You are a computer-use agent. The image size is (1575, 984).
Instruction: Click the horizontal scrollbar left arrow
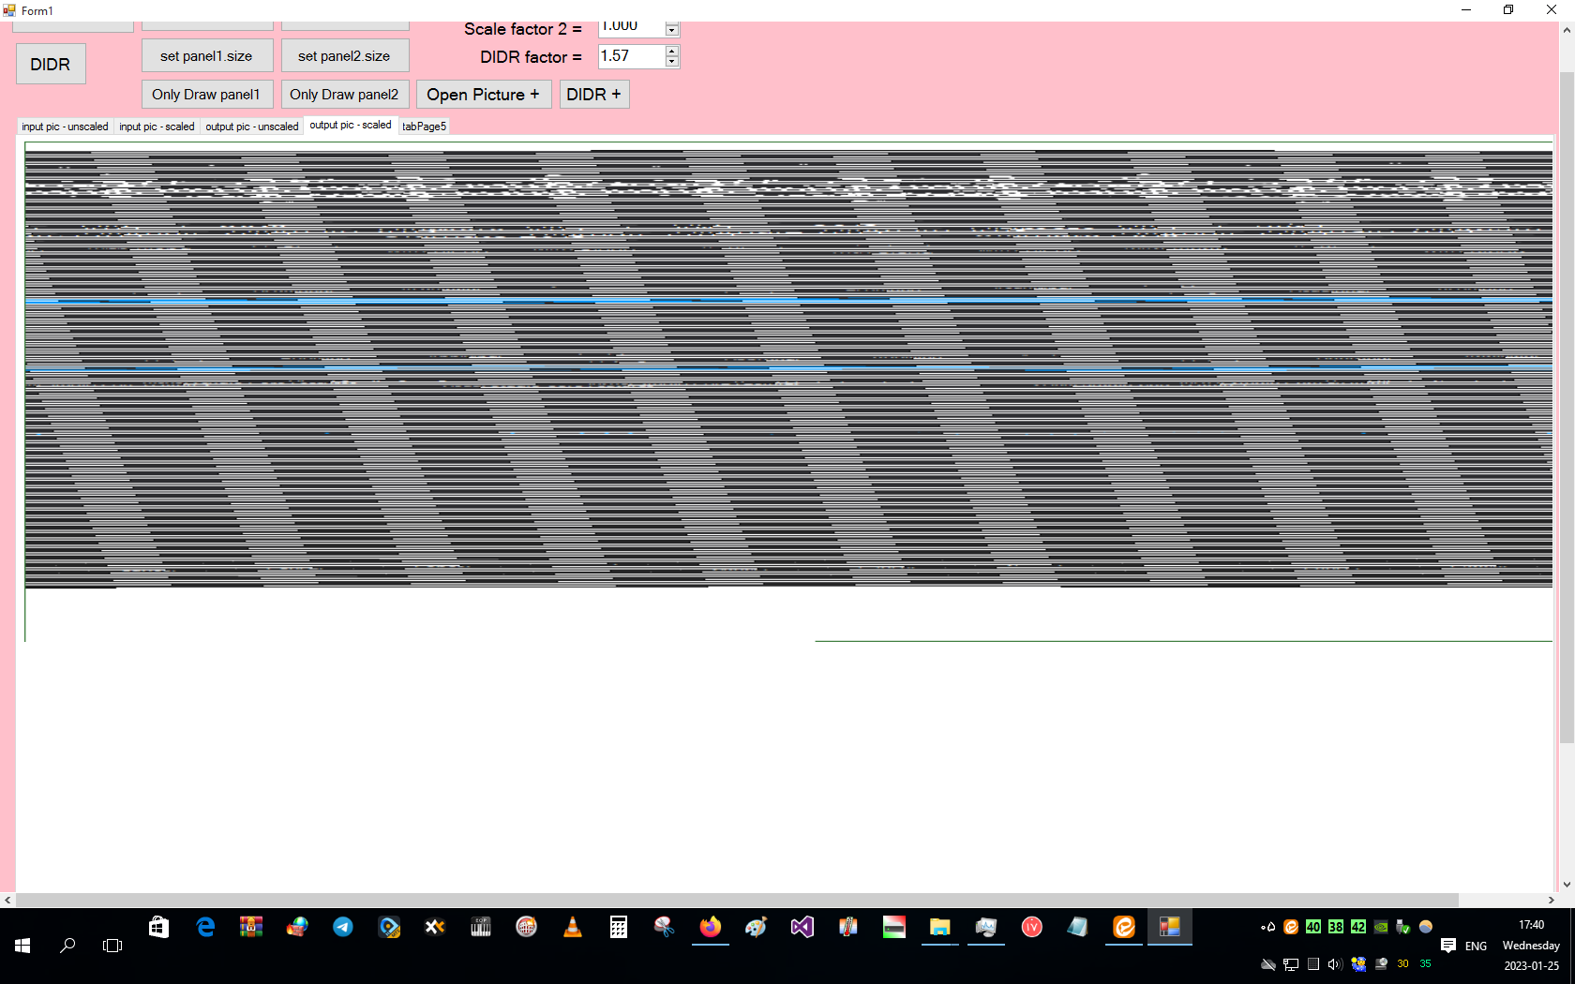[7, 901]
